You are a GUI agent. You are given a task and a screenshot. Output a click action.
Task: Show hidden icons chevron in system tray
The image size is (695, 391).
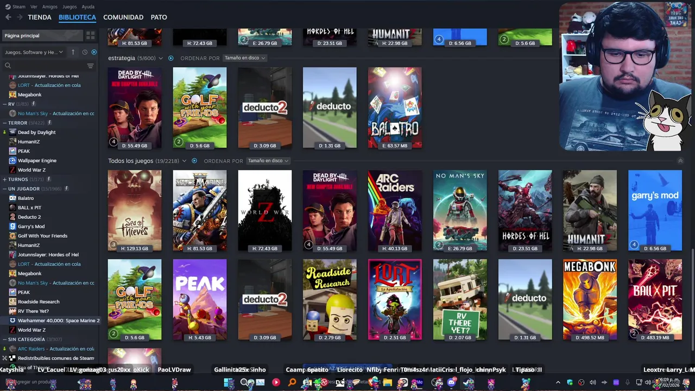pos(558,383)
